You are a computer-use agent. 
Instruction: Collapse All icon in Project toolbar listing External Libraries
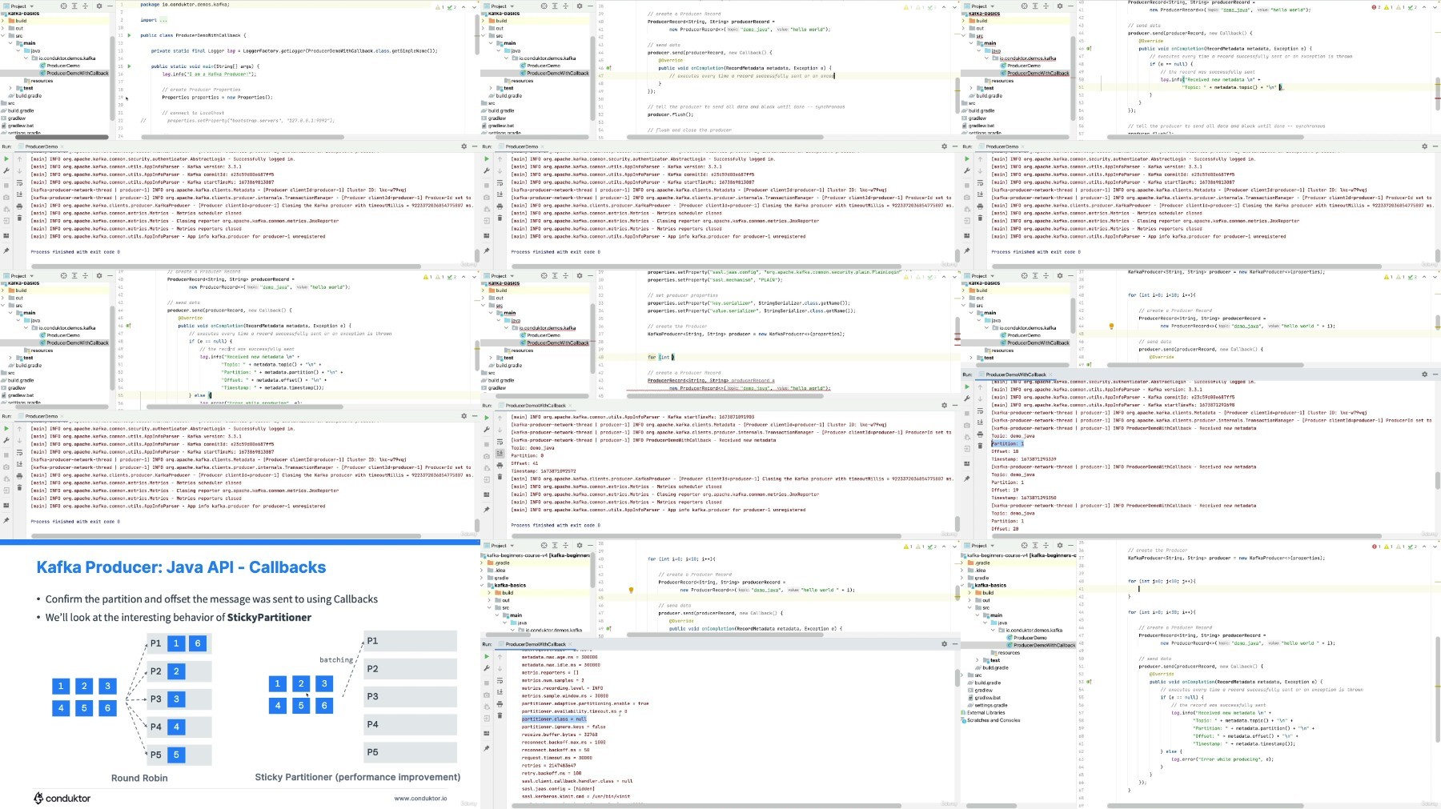[x=1046, y=545]
